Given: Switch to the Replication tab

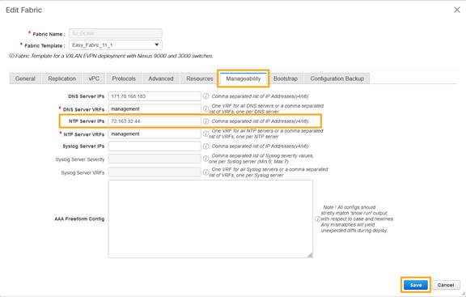Looking at the screenshot, I should click(61, 78).
